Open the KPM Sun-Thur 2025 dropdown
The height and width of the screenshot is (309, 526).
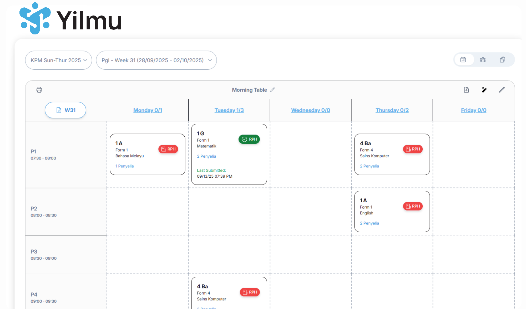coord(58,60)
